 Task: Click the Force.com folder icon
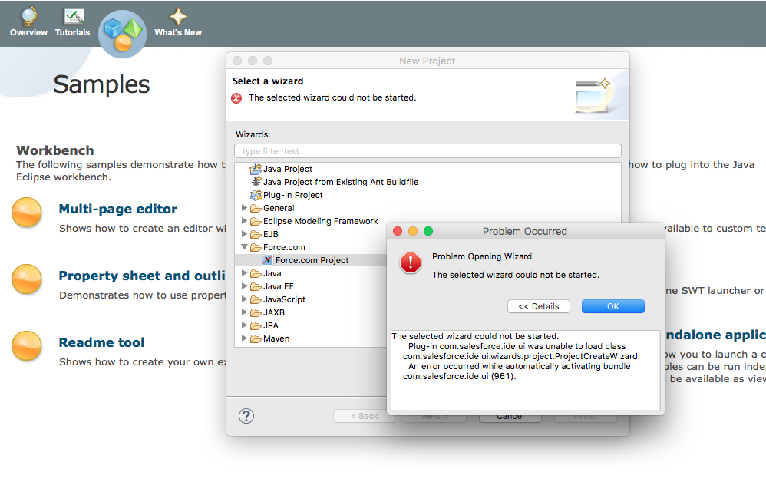tap(256, 247)
